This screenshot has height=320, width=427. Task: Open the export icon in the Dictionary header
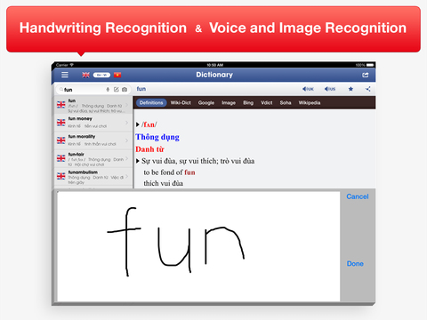[x=366, y=75]
